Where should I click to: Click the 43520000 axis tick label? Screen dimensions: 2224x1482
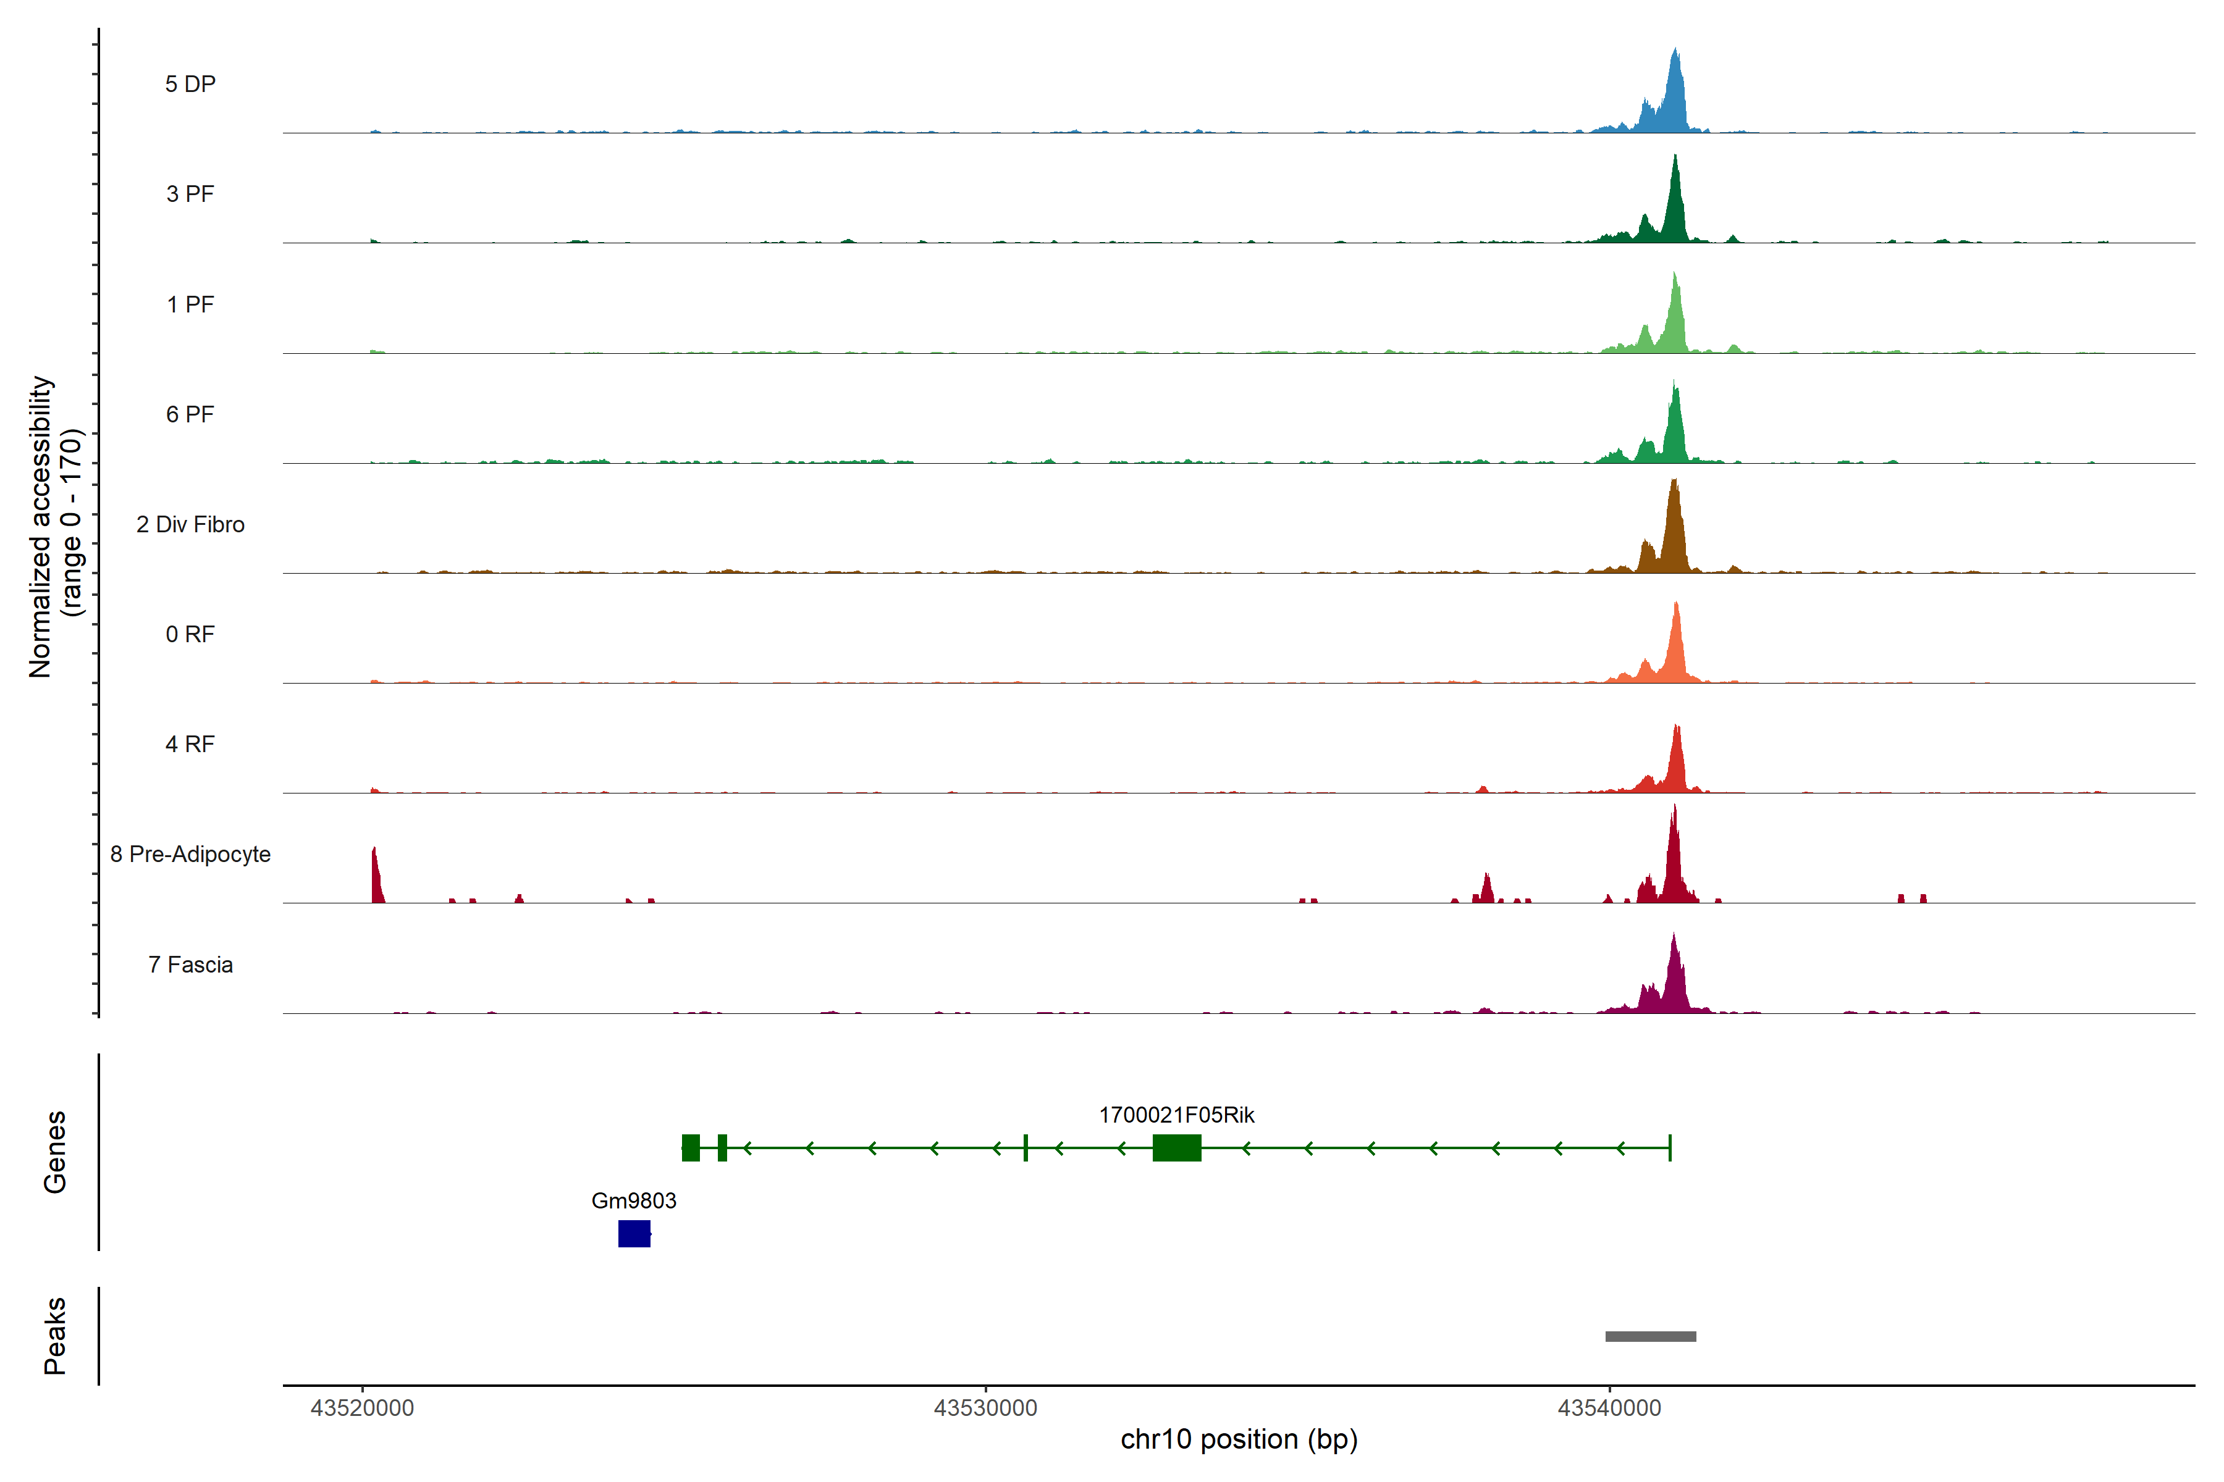tap(362, 1409)
